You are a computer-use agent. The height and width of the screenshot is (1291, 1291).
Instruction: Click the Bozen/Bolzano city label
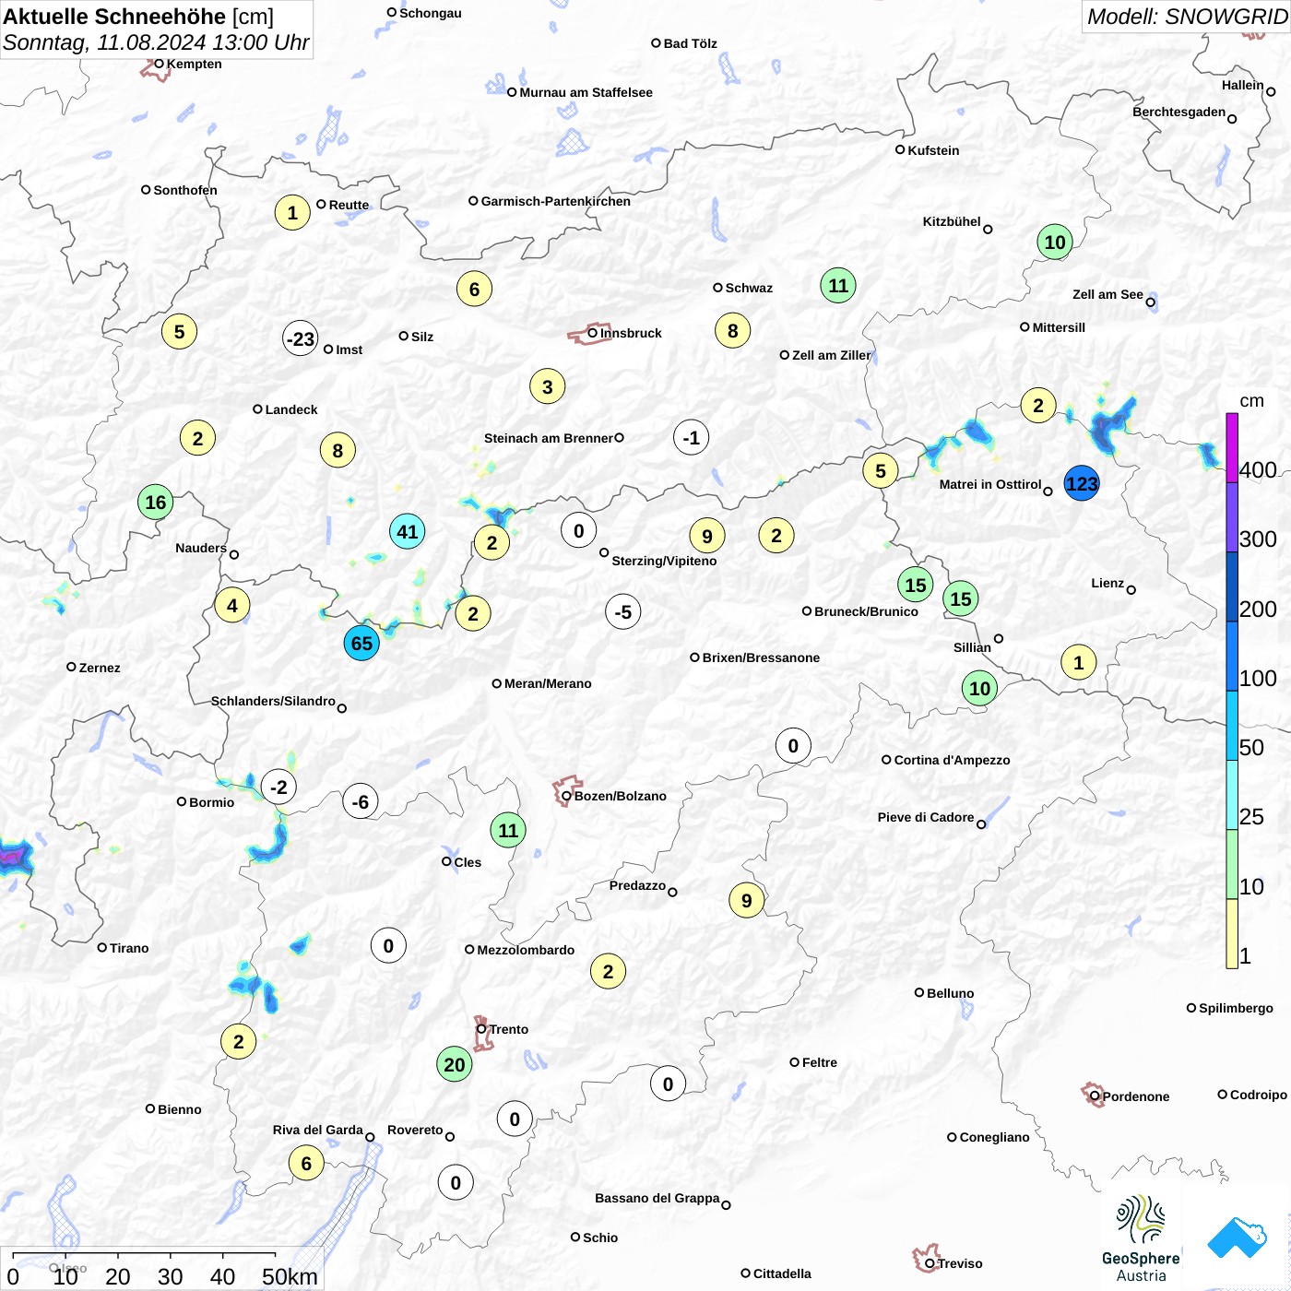621,796
